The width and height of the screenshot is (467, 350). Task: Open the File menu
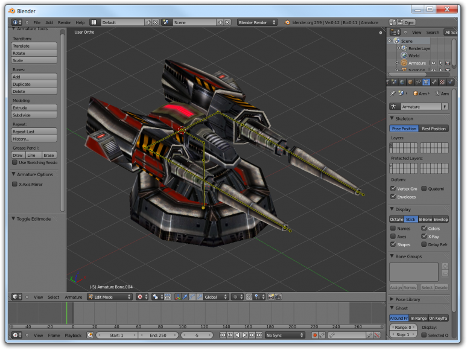[37, 22]
